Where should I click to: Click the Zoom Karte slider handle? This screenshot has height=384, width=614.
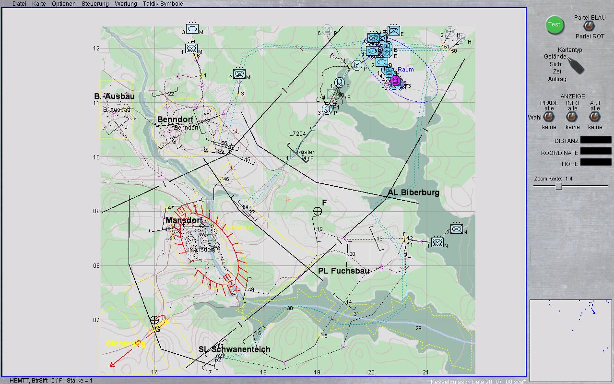click(x=559, y=186)
